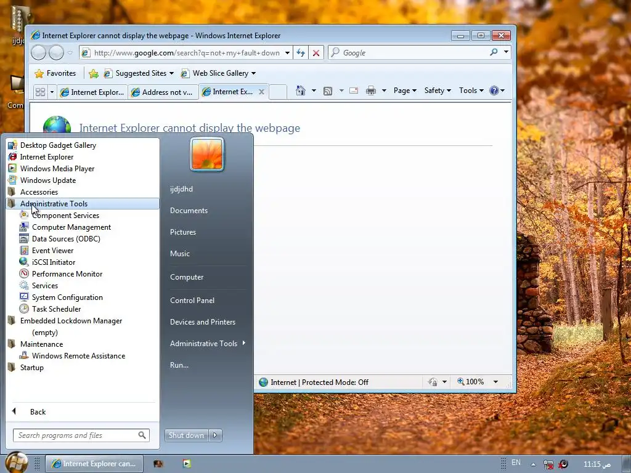Close the active Internet Ex... tab
Image resolution: width=631 pixels, height=473 pixels.
pos(261,92)
